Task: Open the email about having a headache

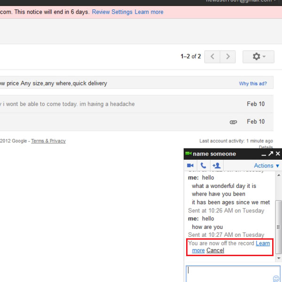Action: point(137,104)
